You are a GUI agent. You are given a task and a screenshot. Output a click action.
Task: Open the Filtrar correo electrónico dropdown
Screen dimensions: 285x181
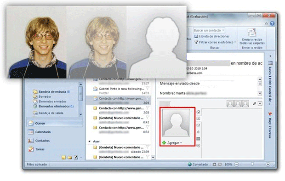[235, 42]
